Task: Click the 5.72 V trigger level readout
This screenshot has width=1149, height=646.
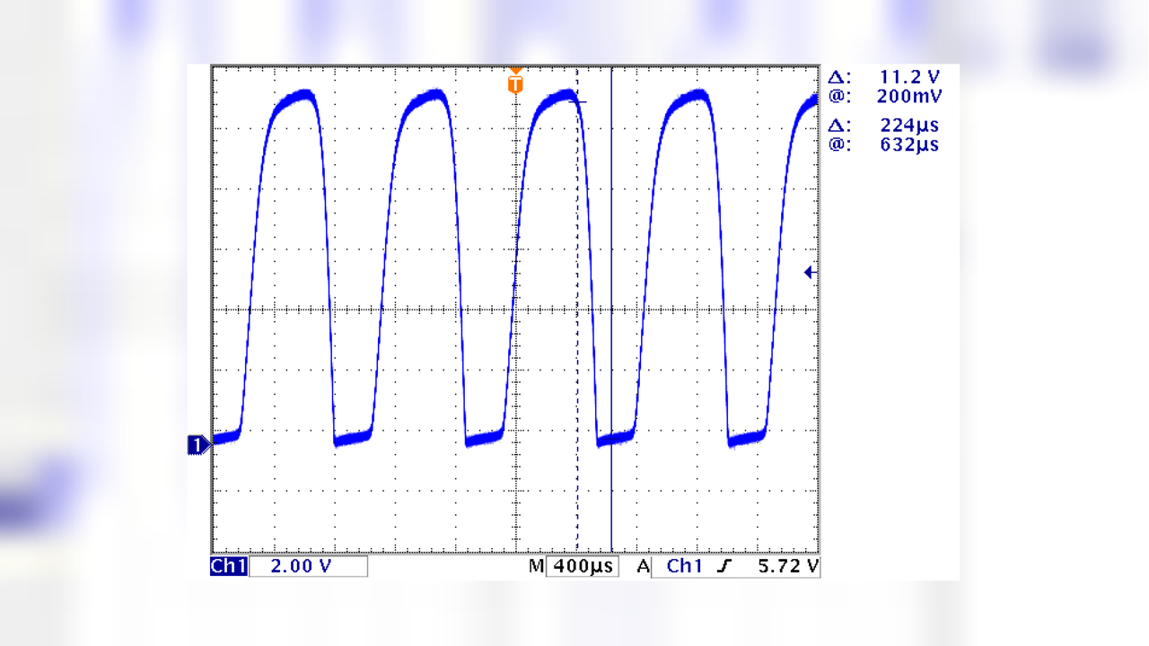Action: [789, 566]
